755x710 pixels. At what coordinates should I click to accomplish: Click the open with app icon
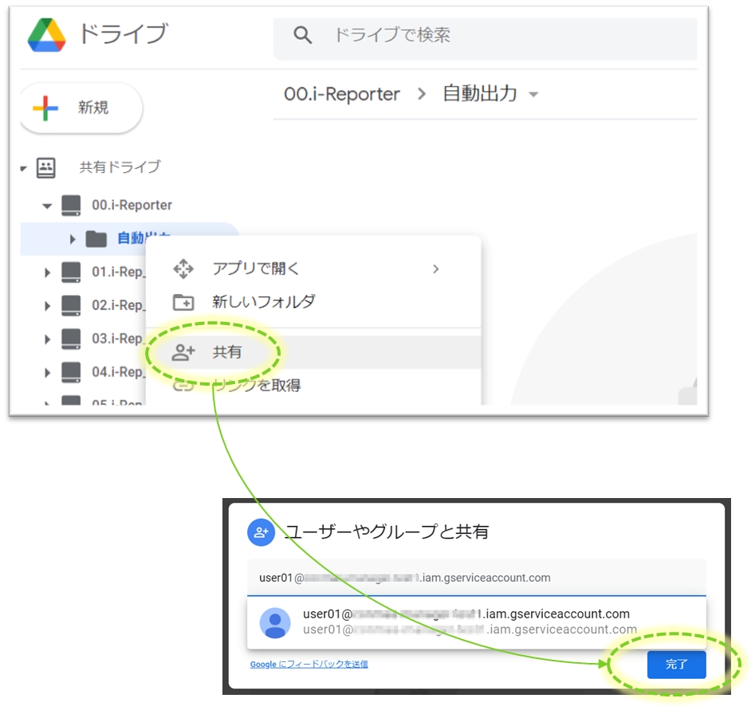click(183, 269)
